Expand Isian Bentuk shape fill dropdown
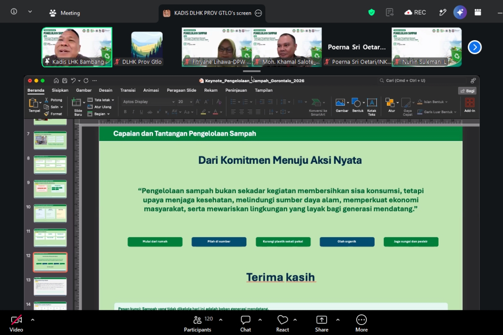Screen dimensions: 503x335 tap(446, 102)
